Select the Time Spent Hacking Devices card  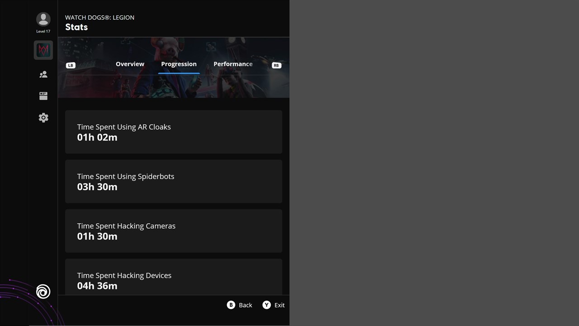pyautogui.click(x=174, y=277)
